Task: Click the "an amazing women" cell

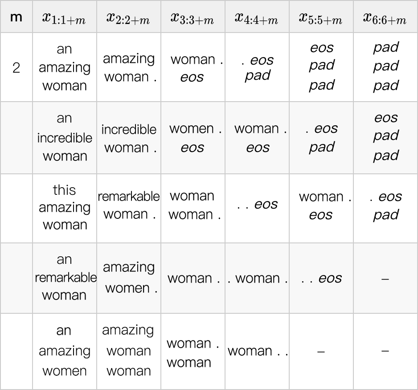Action: (x=64, y=351)
